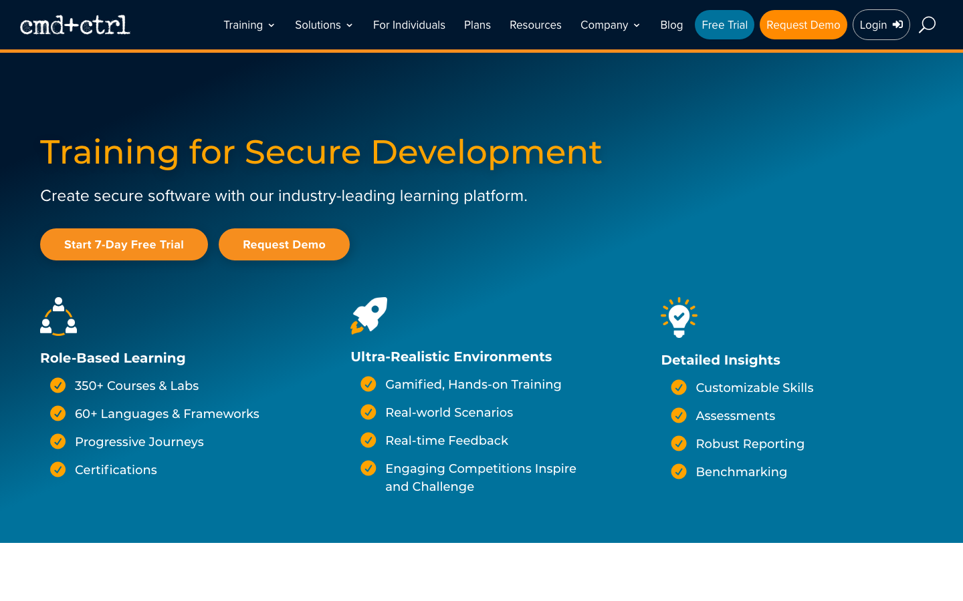The width and height of the screenshot is (963, 601).
Task: Click Start 7-Day Free Trial button
Action: click(x=124, y=244)
